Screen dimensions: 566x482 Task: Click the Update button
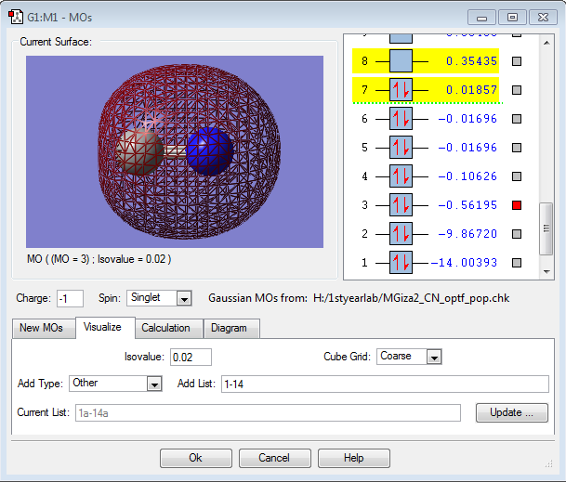click(x=511, y=412)
